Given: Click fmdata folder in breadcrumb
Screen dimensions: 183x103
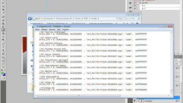Looking at the screenshot, I should tap(94, 19).
